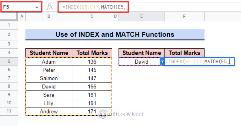The width and height of the screenshot is (241, 126).
Task: Select row 8 header
Action: [9, 86]
